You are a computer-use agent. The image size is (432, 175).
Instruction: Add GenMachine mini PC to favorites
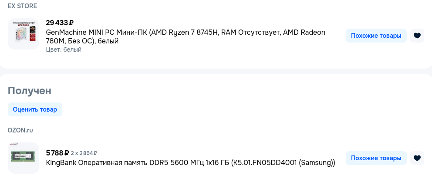[417, 36]
